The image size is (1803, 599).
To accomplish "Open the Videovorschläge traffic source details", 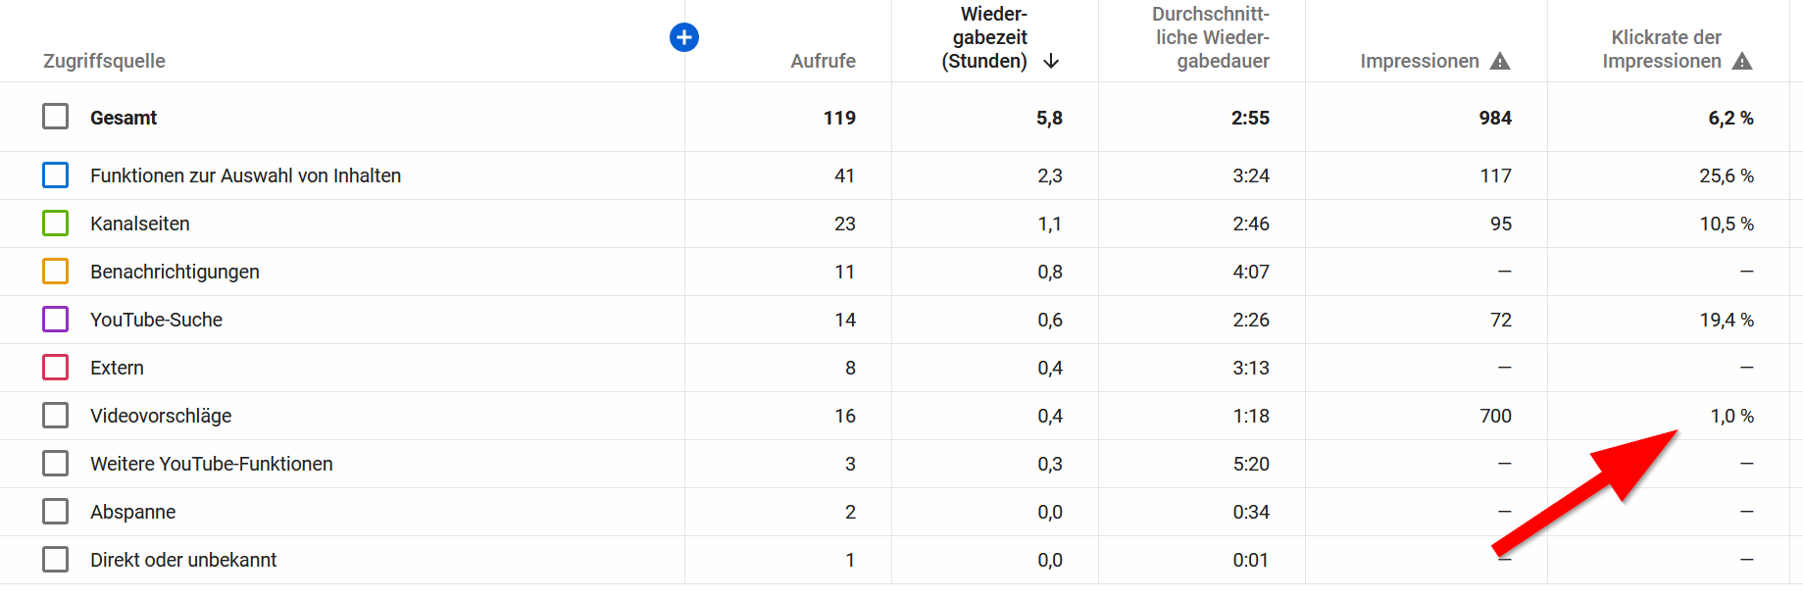I will 161,416.
